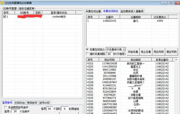
Task: Click the 登录 50 count field
Action: (49, 109)
